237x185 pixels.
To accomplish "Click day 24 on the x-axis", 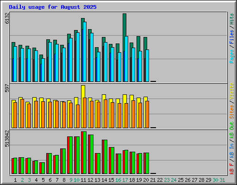I will (x=174, y=180).
